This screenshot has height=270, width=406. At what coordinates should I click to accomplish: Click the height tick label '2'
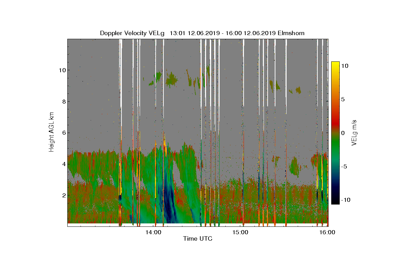pos(63,195)
